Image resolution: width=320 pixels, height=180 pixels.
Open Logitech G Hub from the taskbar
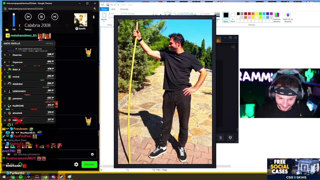(29, 177)
